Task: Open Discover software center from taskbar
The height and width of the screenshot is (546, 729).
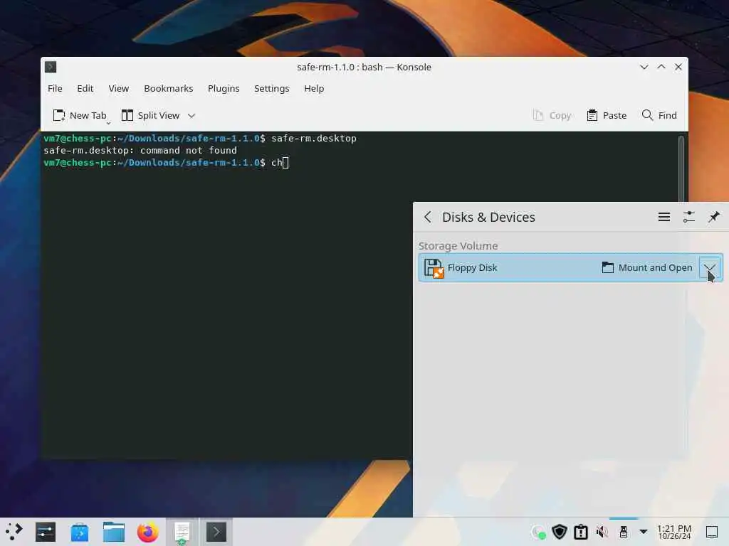Action: pos(80,532)
